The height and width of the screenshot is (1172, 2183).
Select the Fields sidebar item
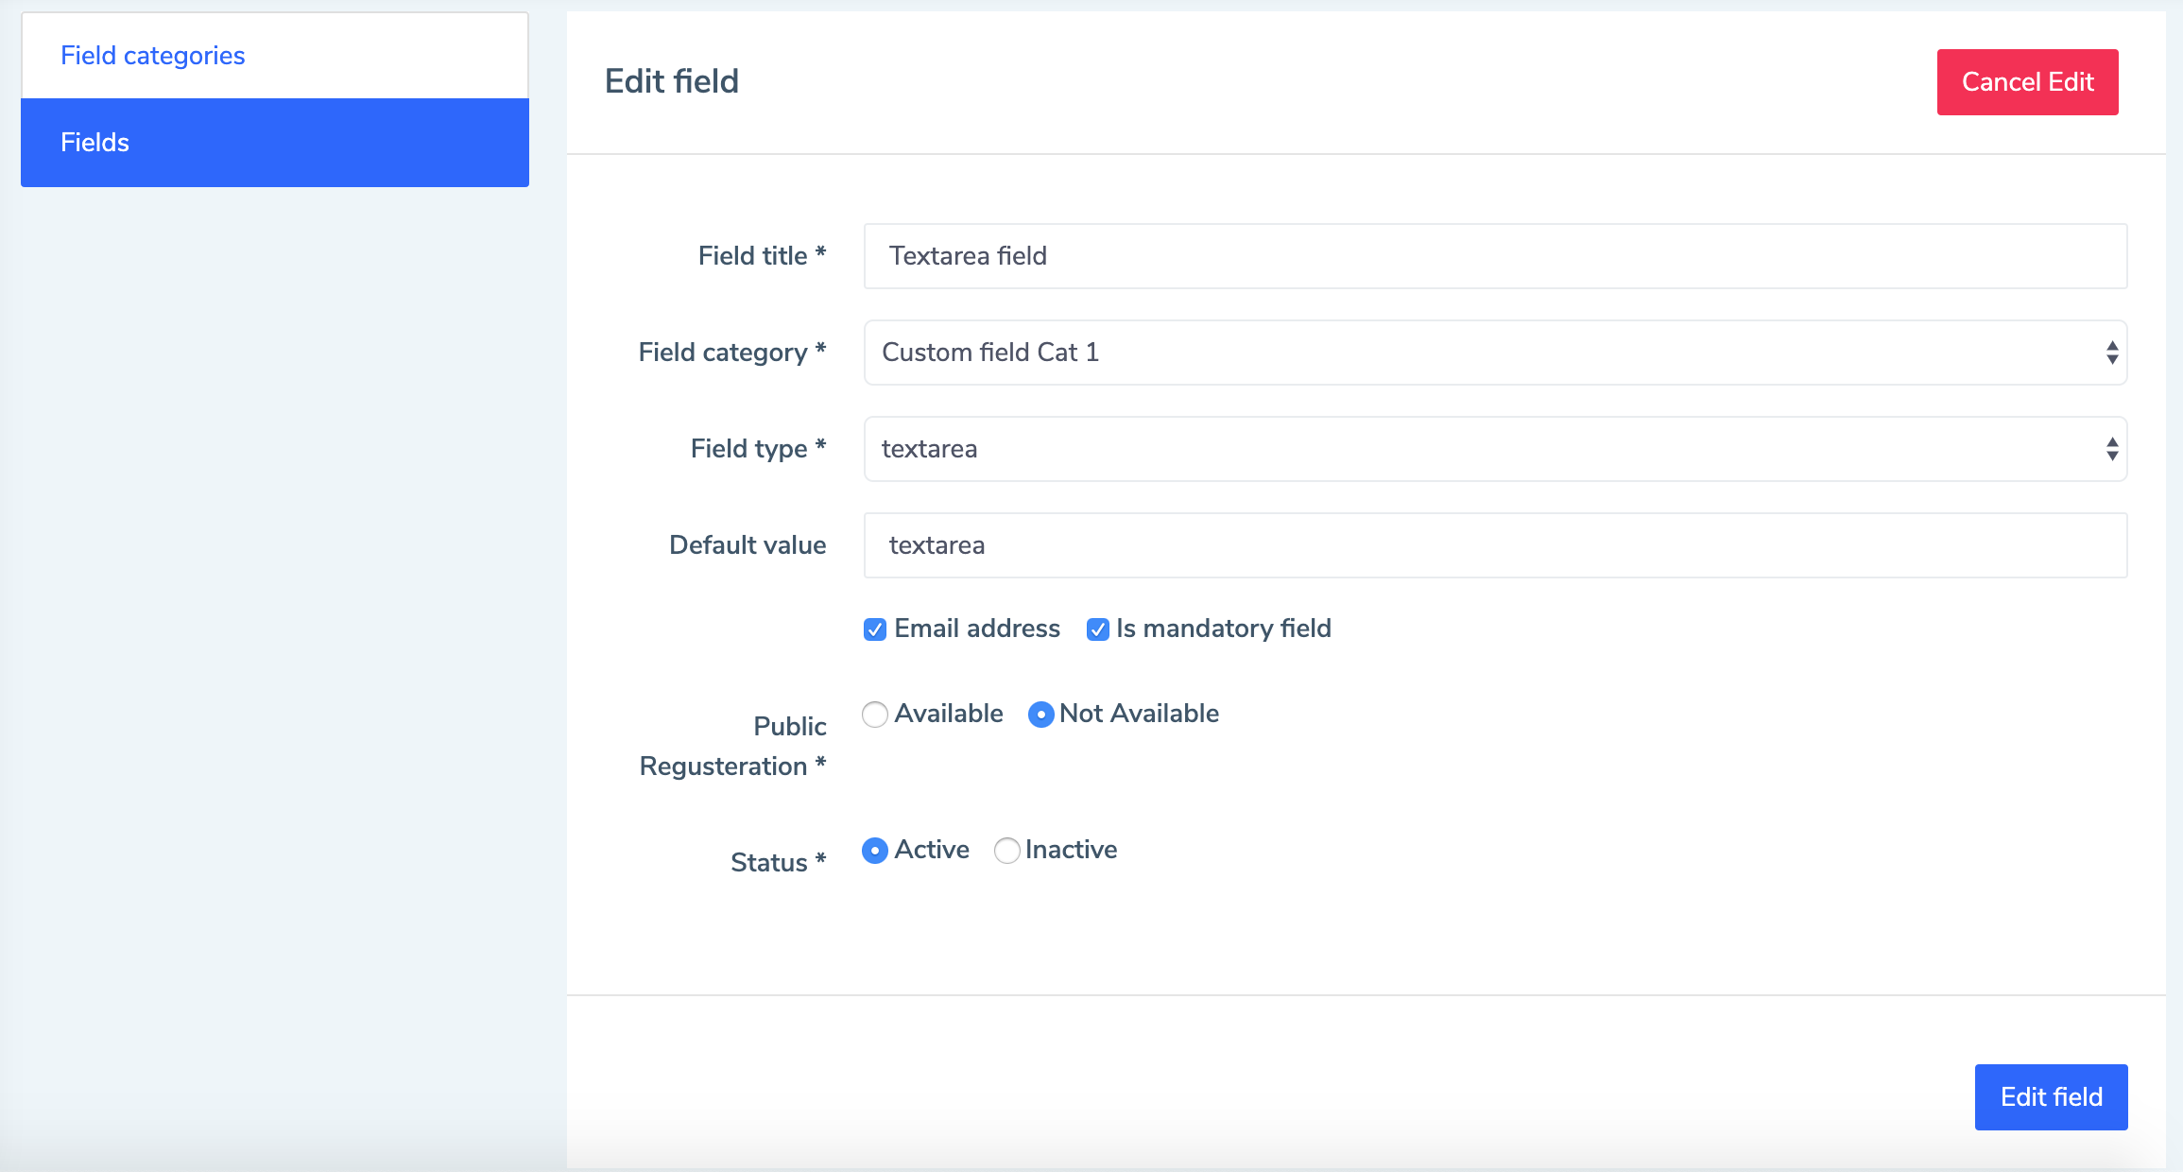coord(275,143)
